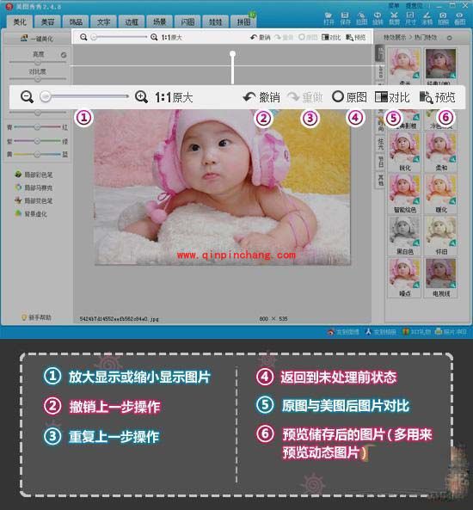Select the 局部马赛克 mosaic tool
Screen dimensions: 473x510
(34, 187)
